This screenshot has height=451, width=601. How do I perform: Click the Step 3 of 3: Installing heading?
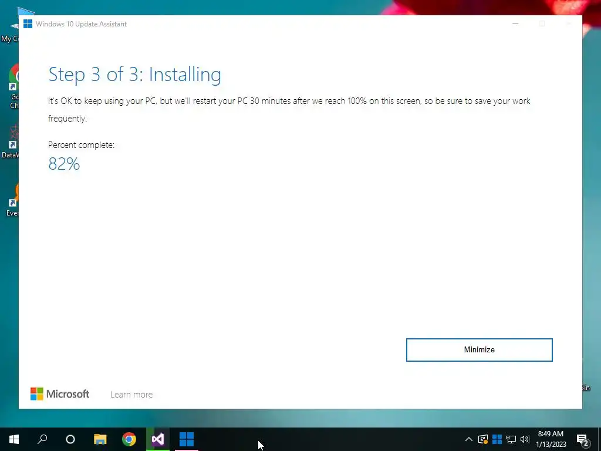134,75
